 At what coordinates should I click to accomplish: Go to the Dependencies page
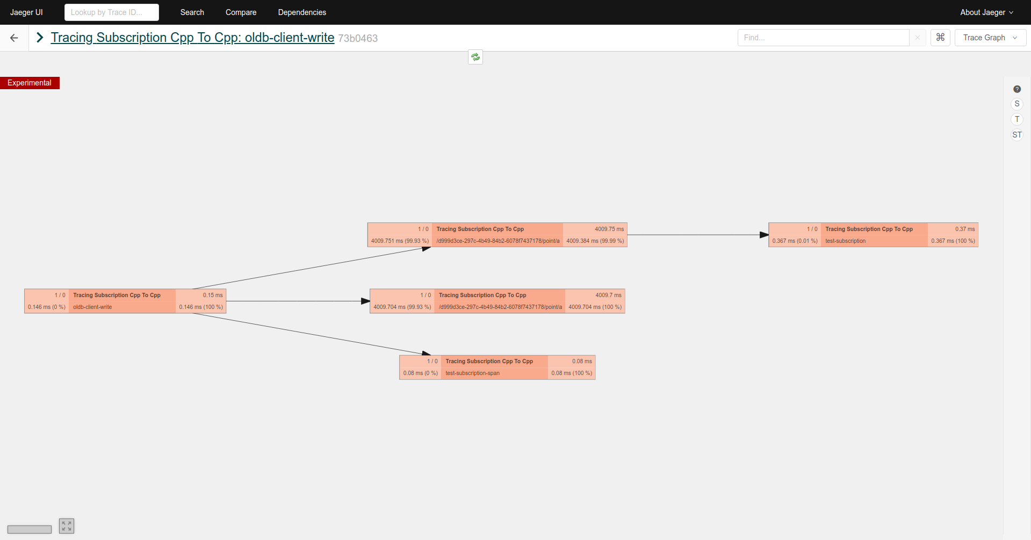(x=302, y=12)
